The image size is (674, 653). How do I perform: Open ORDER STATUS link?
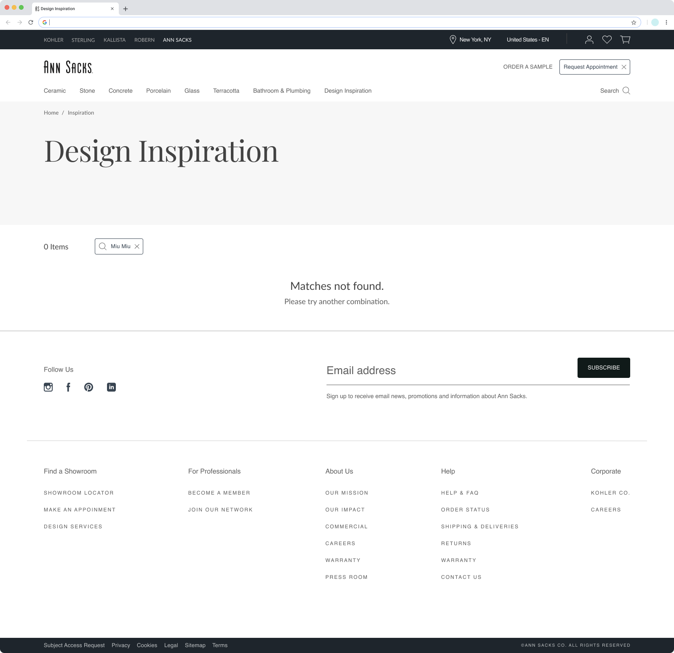(465, 510)
